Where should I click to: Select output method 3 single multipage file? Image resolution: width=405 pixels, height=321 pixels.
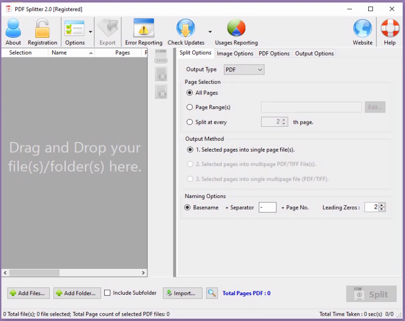190,179
